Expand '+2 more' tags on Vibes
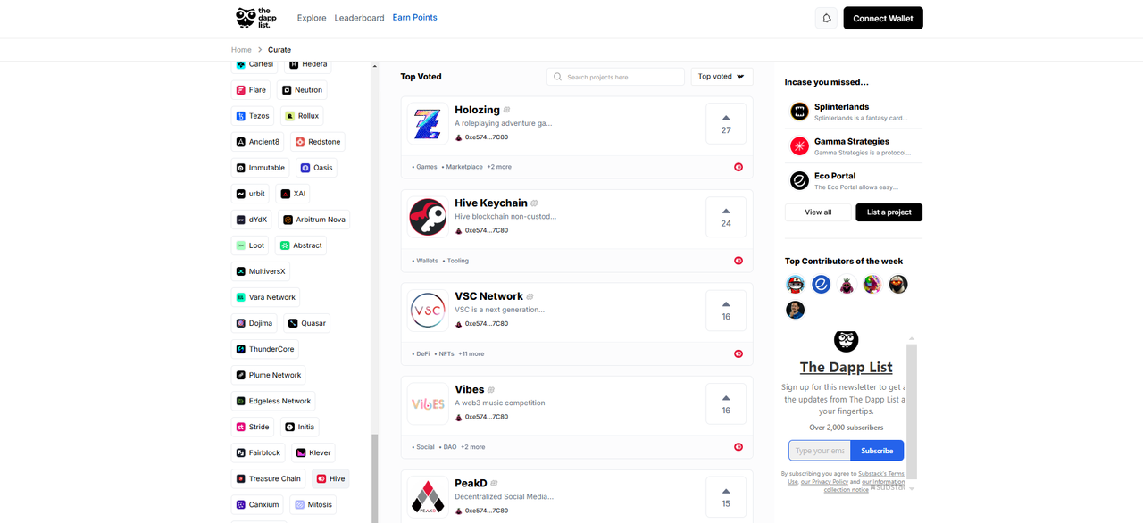 [473, 447]
